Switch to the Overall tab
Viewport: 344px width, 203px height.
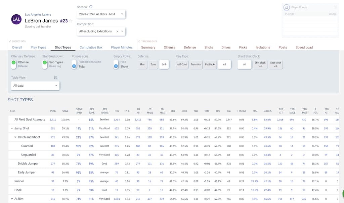click(x=17, y=47)
